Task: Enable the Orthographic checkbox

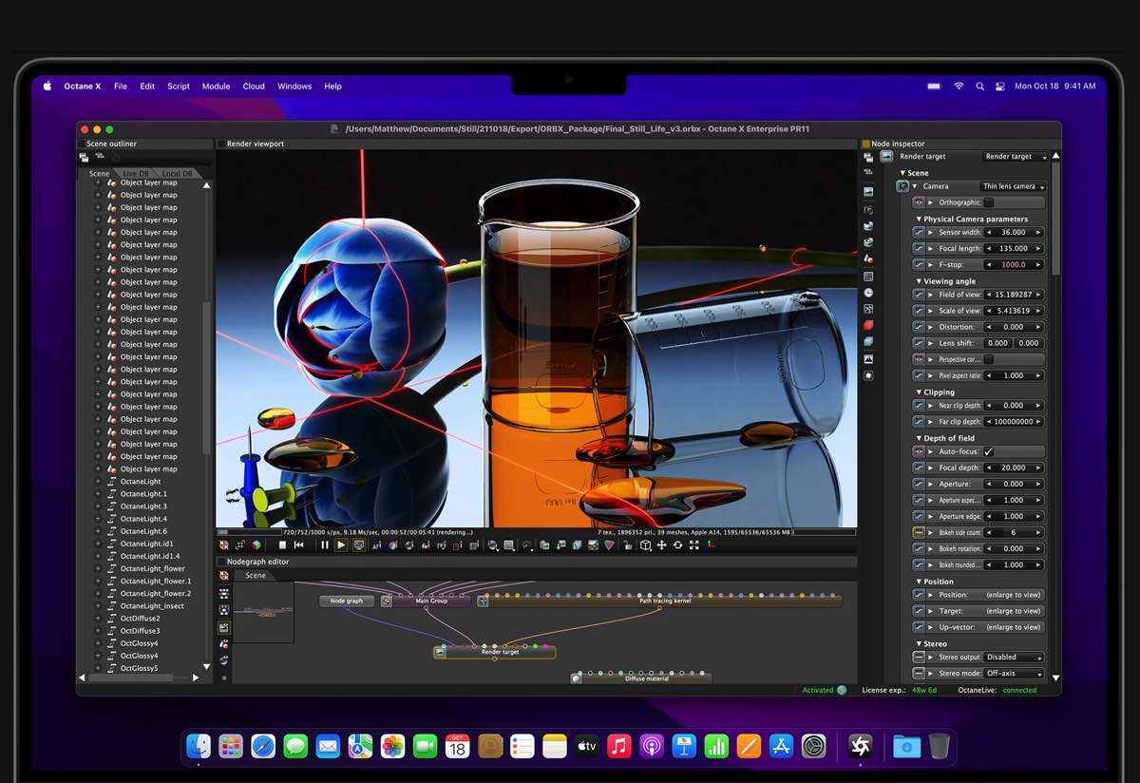Action: tap(988, 202)
